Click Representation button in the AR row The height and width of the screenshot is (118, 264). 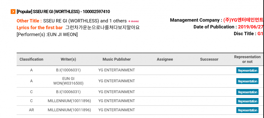[x=247, y=110]
